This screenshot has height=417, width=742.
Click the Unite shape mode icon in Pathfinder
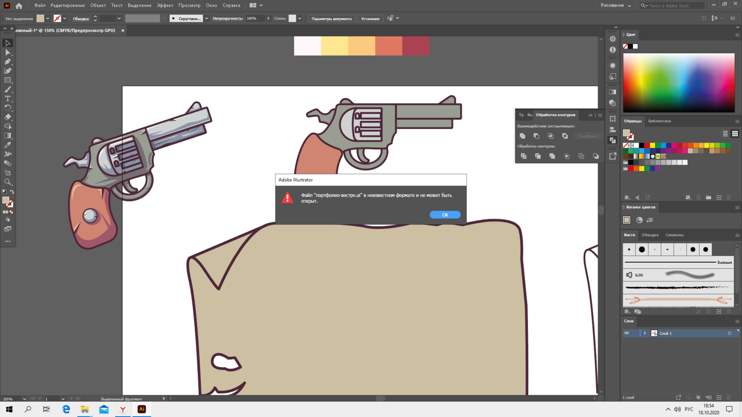(x=522, y=136)
